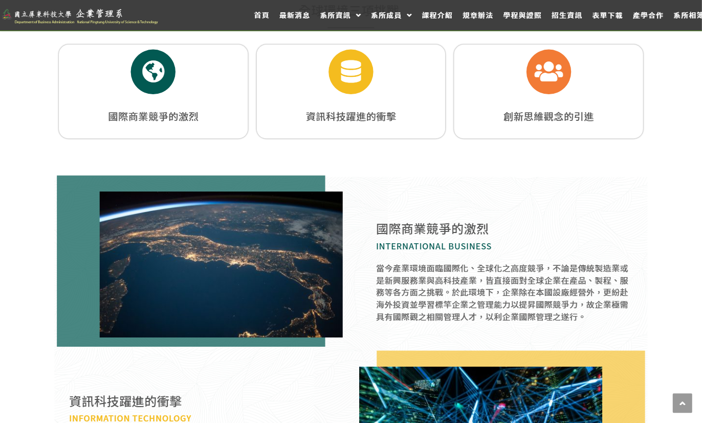702x423 pixels.
Task: Go to 課程介紹 page
Action: pyautogui.click(x=437, y=15)
